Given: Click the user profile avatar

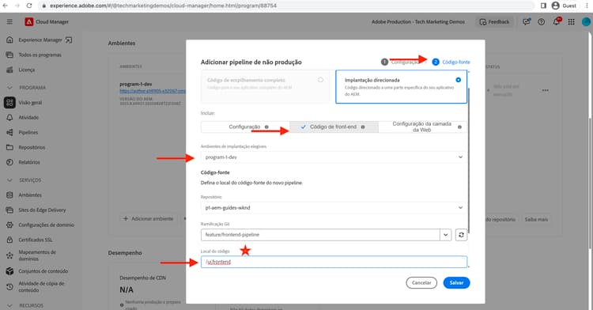Looking at the screenshot, I should click(586, 22).
